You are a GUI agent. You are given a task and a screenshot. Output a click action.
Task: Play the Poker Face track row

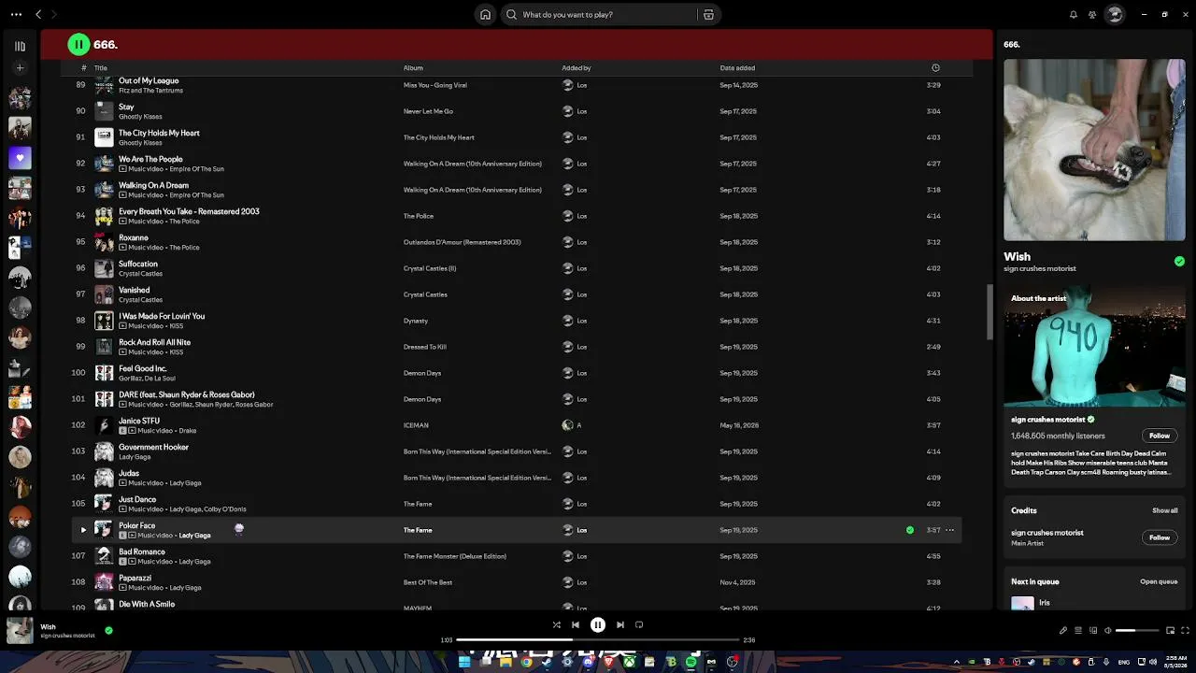83,530
